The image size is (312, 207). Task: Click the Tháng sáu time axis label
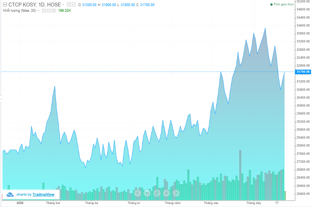[x=211, y=203]
